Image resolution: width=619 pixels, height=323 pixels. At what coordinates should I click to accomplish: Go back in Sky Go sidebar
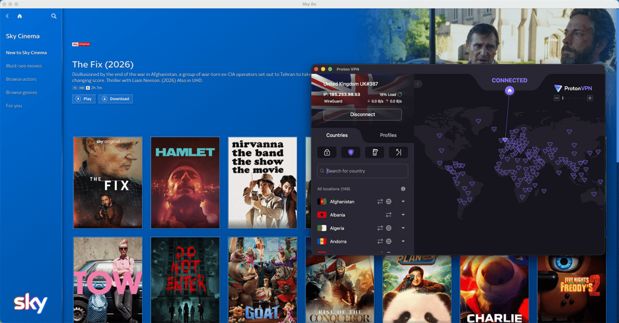(7, 16)
